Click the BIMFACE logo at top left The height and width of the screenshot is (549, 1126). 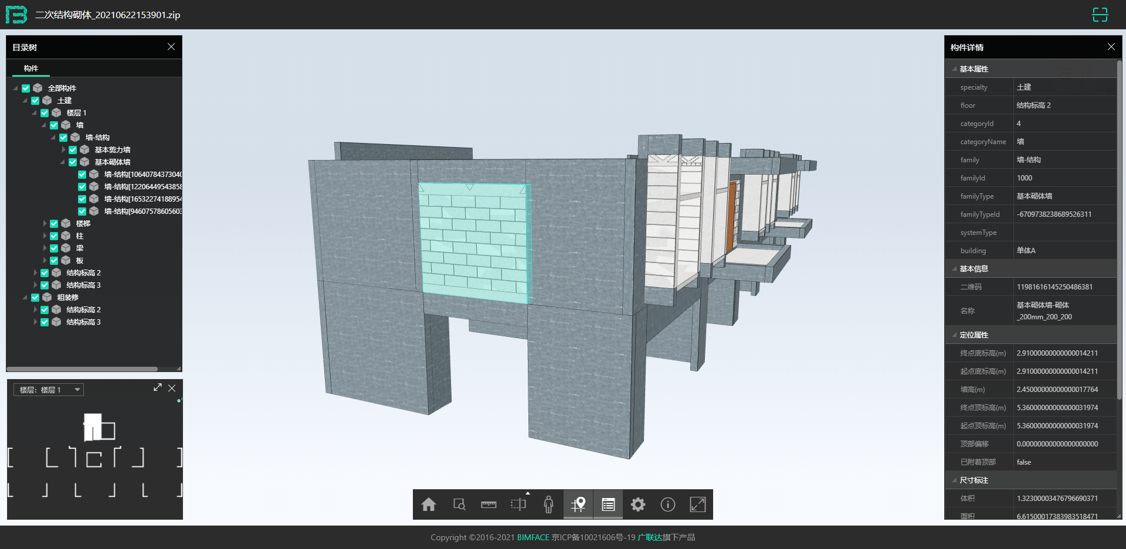click(x=16, y=15)
